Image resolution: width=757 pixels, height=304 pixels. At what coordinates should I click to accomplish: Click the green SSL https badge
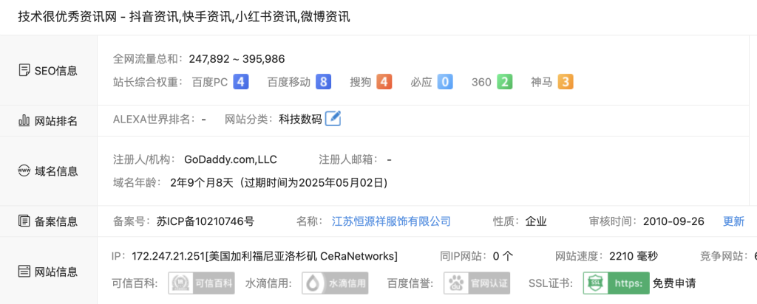pyautogui.click(x=616, y=283)
